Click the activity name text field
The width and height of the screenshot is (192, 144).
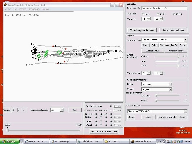click(164, 8)
